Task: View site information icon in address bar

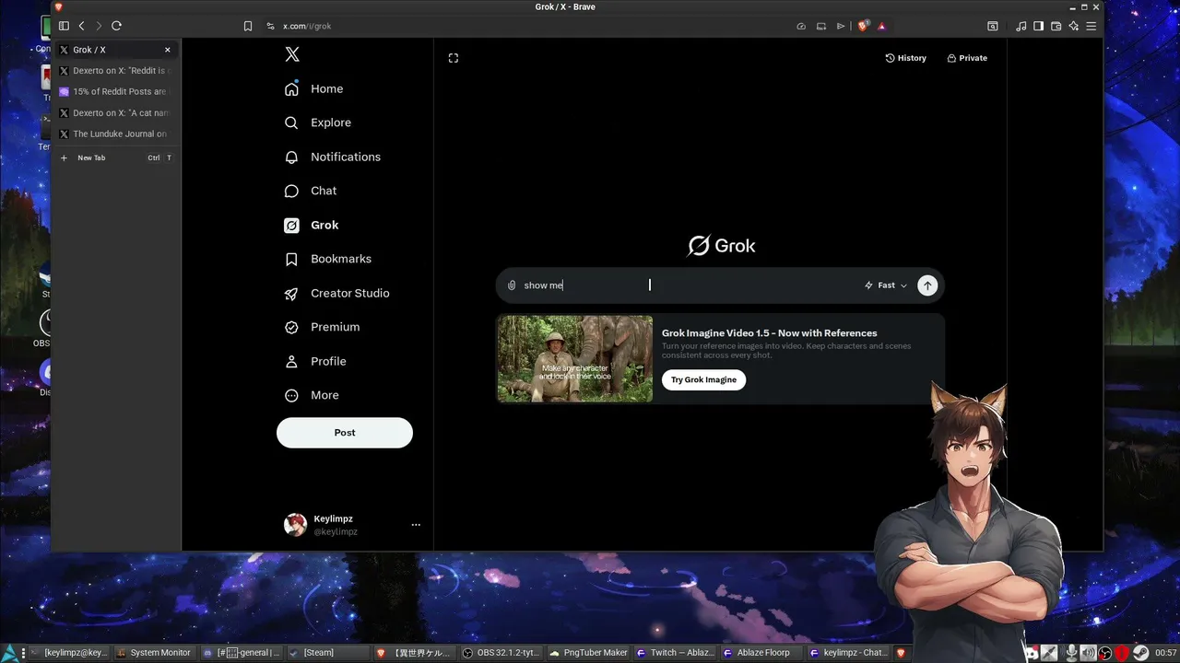Action: (x=270, y=26)
